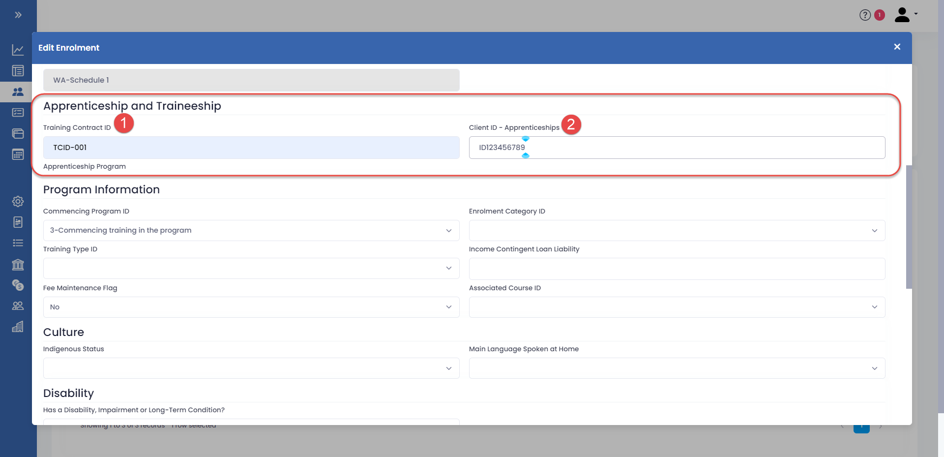Click the checklist tasks sidebar icon
944x457 pixels.
pos(18,113)
